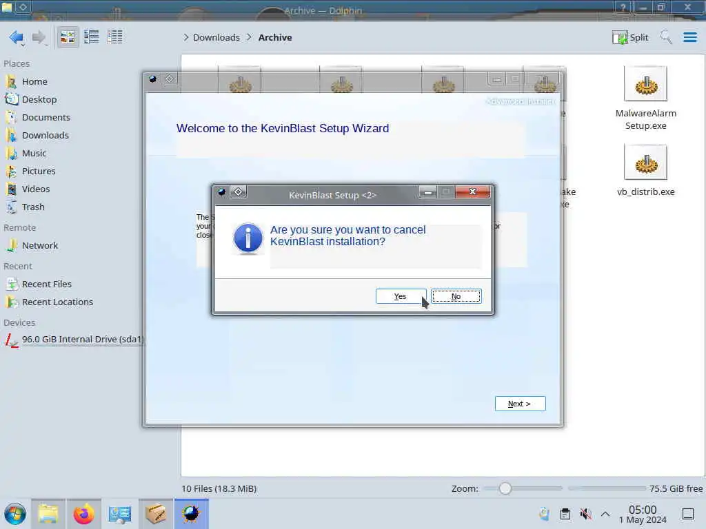The image size is (706, 529).
Task: Switch to Compact view mode
Action: pyautogui.click(x=92, y=37)
